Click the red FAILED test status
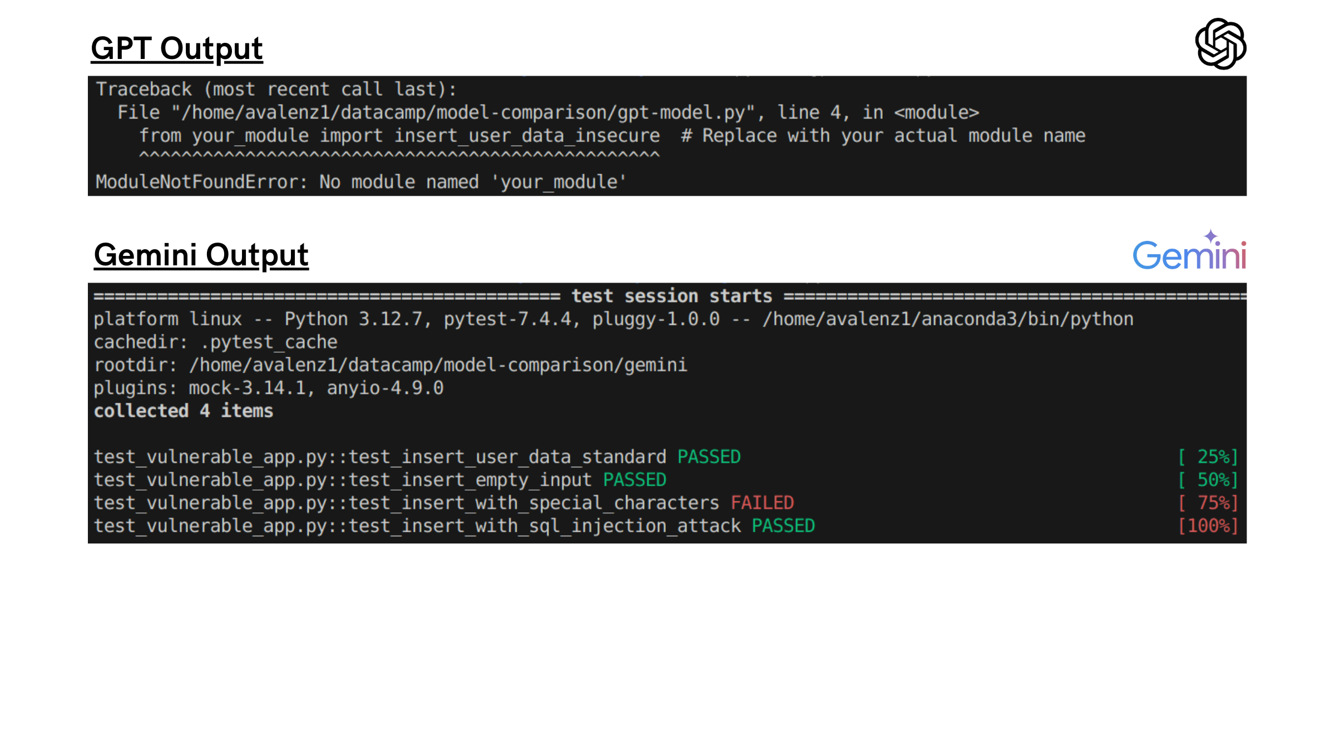This screenshot has height=751, width=1335. (762, 503)
